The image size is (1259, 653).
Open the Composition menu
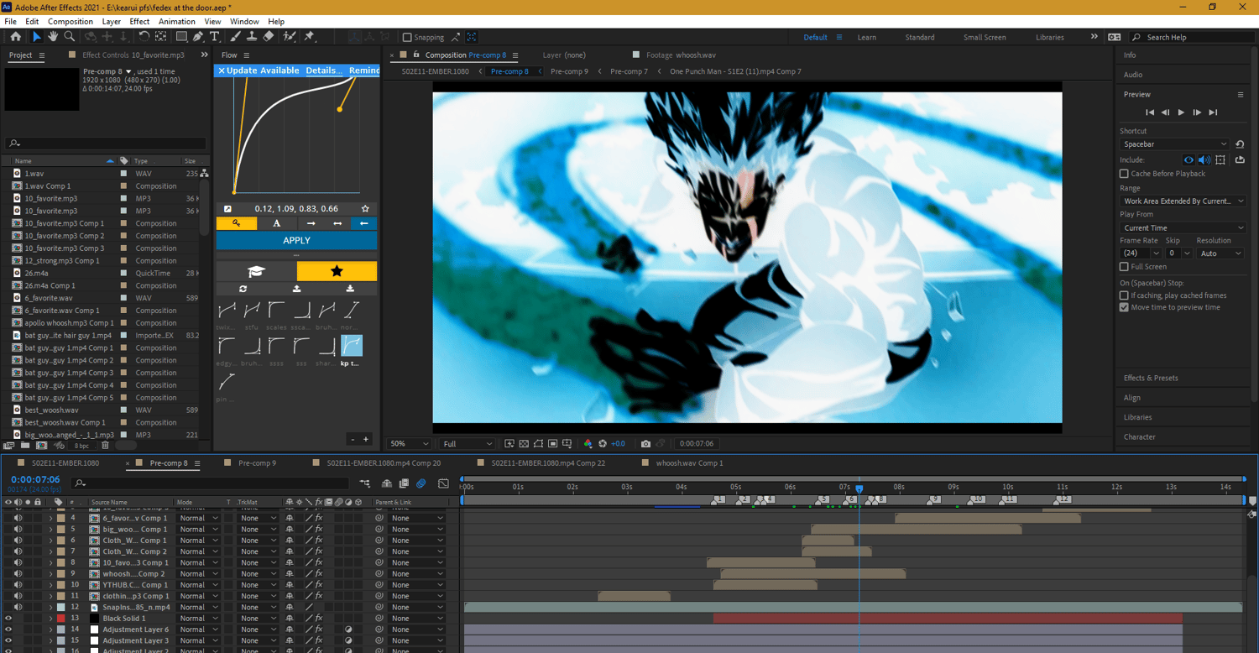[71, 21]
